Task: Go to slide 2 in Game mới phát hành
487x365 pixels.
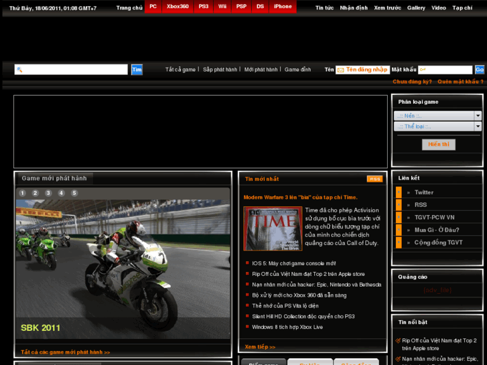Action: click(x=36, y=194)
